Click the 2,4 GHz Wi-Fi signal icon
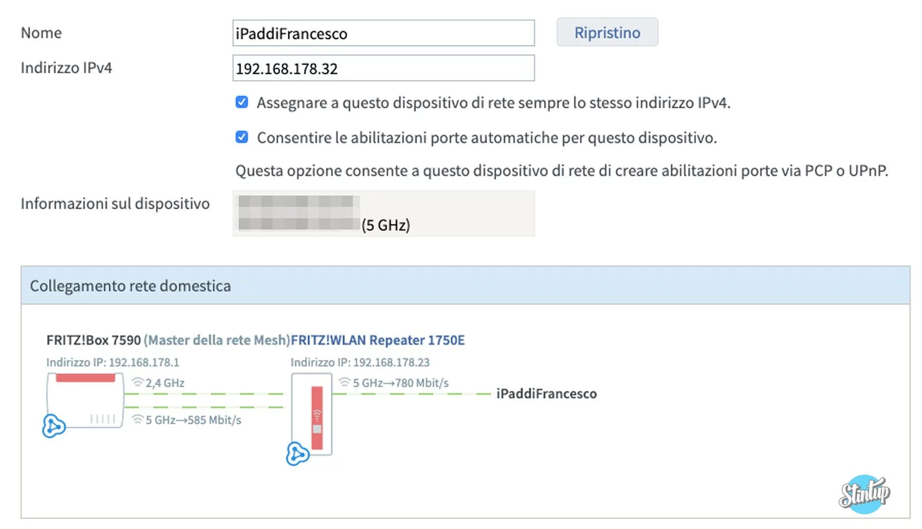This screenshot has height=529, width=922. pos(136,381)
